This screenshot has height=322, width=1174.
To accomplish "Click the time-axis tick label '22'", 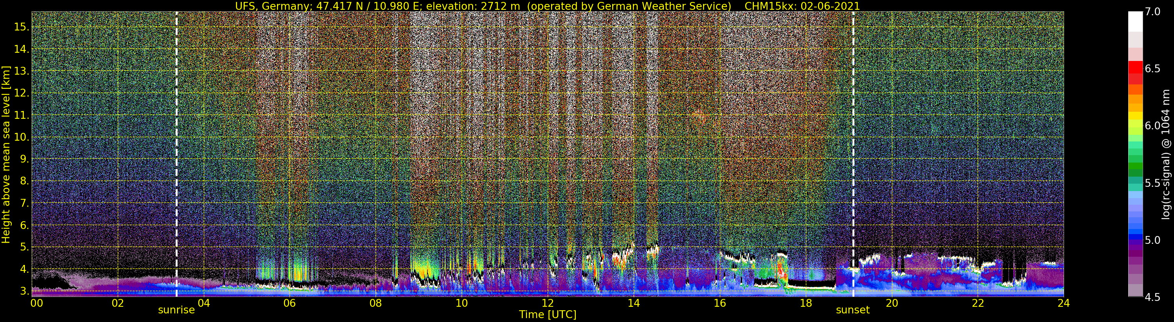I will pos(978,303).
